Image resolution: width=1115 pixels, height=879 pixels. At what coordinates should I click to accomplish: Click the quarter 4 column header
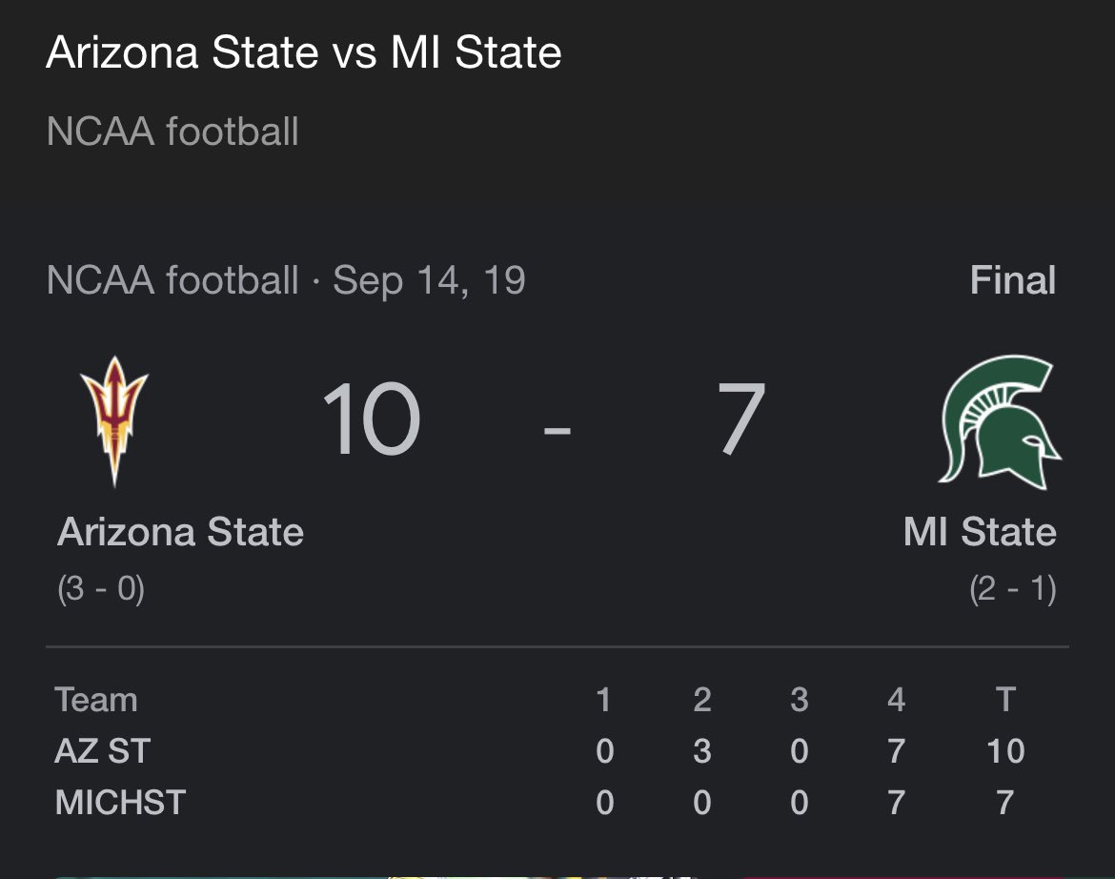coord(896,700)
